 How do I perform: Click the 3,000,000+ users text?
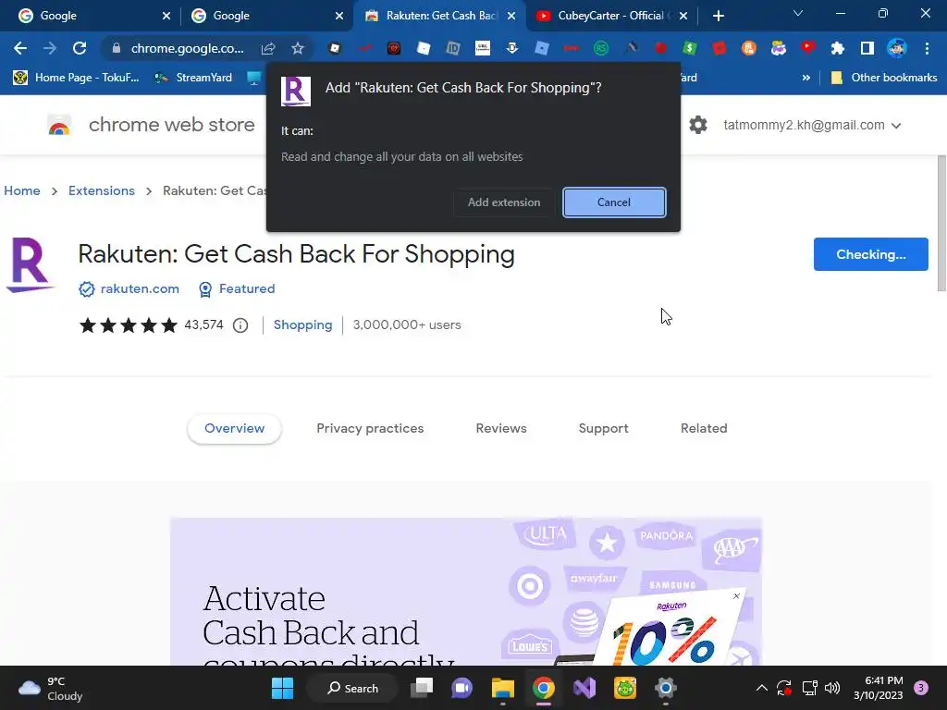click(407, 324)
